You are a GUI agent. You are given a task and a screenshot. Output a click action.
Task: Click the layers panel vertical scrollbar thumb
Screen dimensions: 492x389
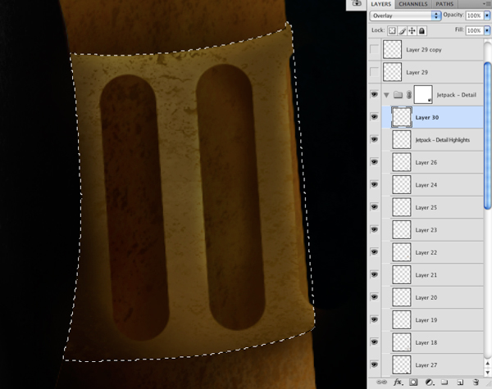tap(487, 135)
